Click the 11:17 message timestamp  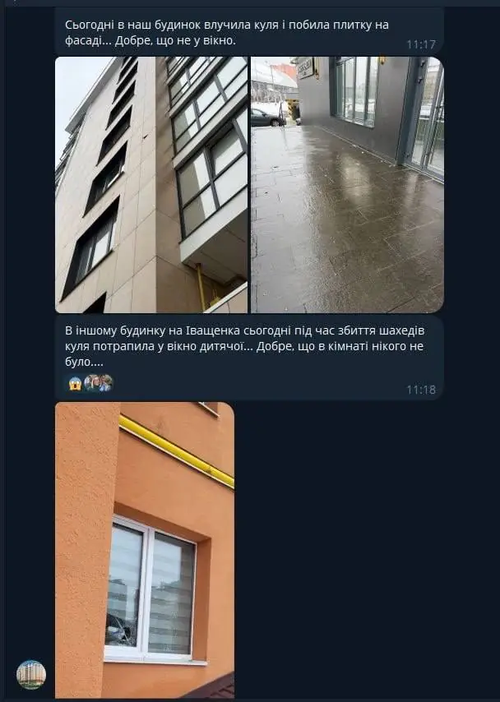[x=421, y=44]
